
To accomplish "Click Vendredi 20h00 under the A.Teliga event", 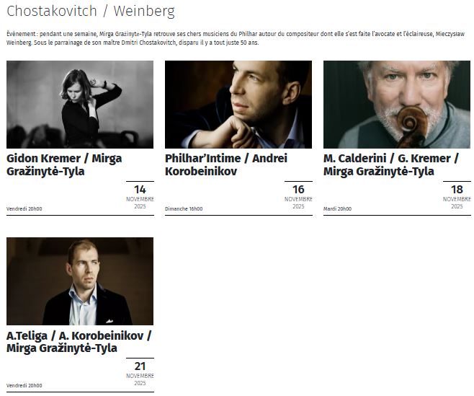I will pyautogui.click(x=24, y=386).
